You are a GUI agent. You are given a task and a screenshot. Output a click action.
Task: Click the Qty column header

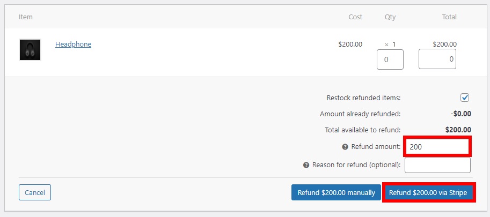pyautogui.click(x=390, y=17)
